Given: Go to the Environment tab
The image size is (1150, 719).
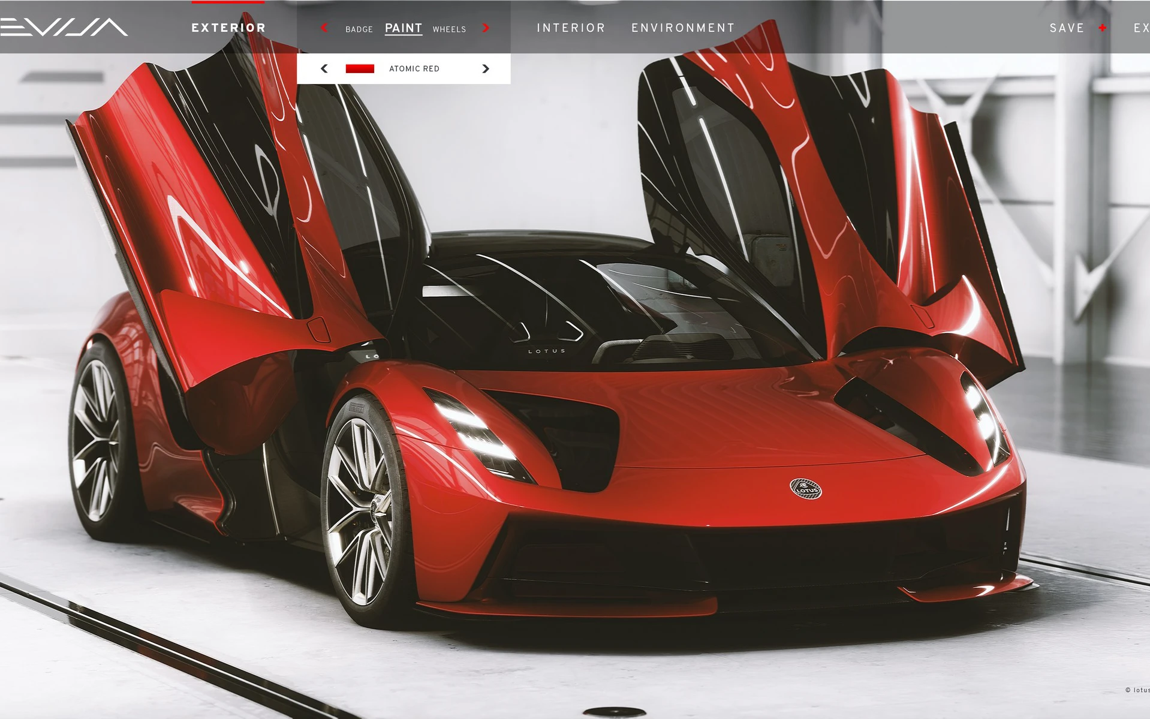Looking at the screenshot, I should [x=683, y=28].
